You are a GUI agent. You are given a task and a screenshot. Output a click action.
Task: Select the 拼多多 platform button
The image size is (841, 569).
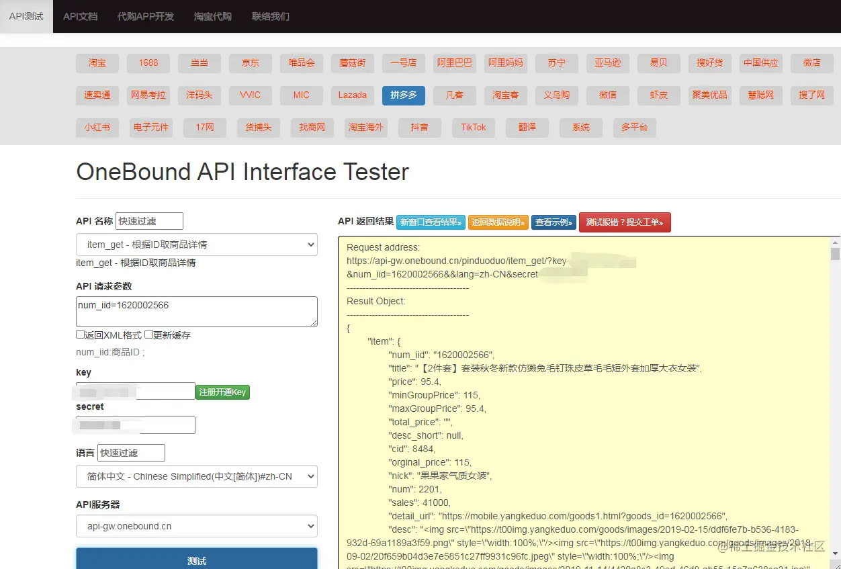(403, 95)
